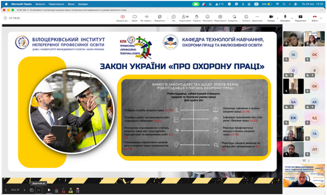327x195 pixels.
Task: Show the participants list
Action: [186, 18]
